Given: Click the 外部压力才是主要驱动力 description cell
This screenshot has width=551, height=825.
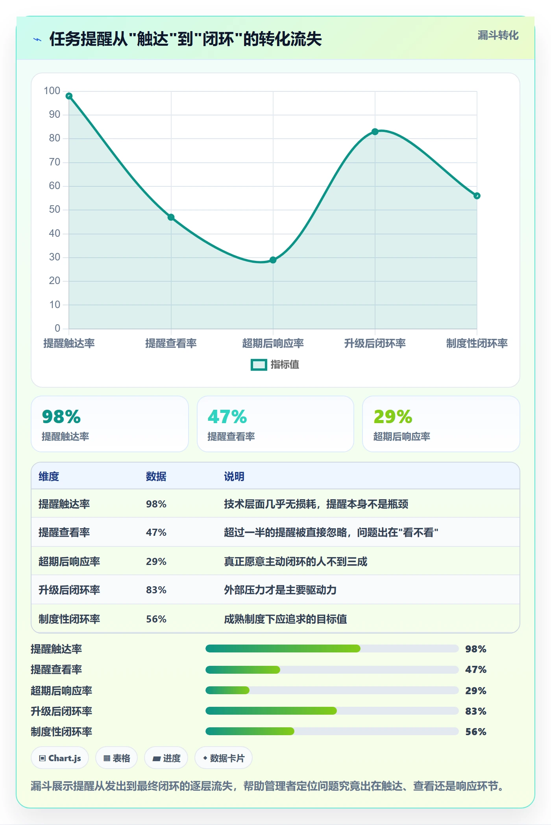Looking at the screenshot, I should pos(280,590).
